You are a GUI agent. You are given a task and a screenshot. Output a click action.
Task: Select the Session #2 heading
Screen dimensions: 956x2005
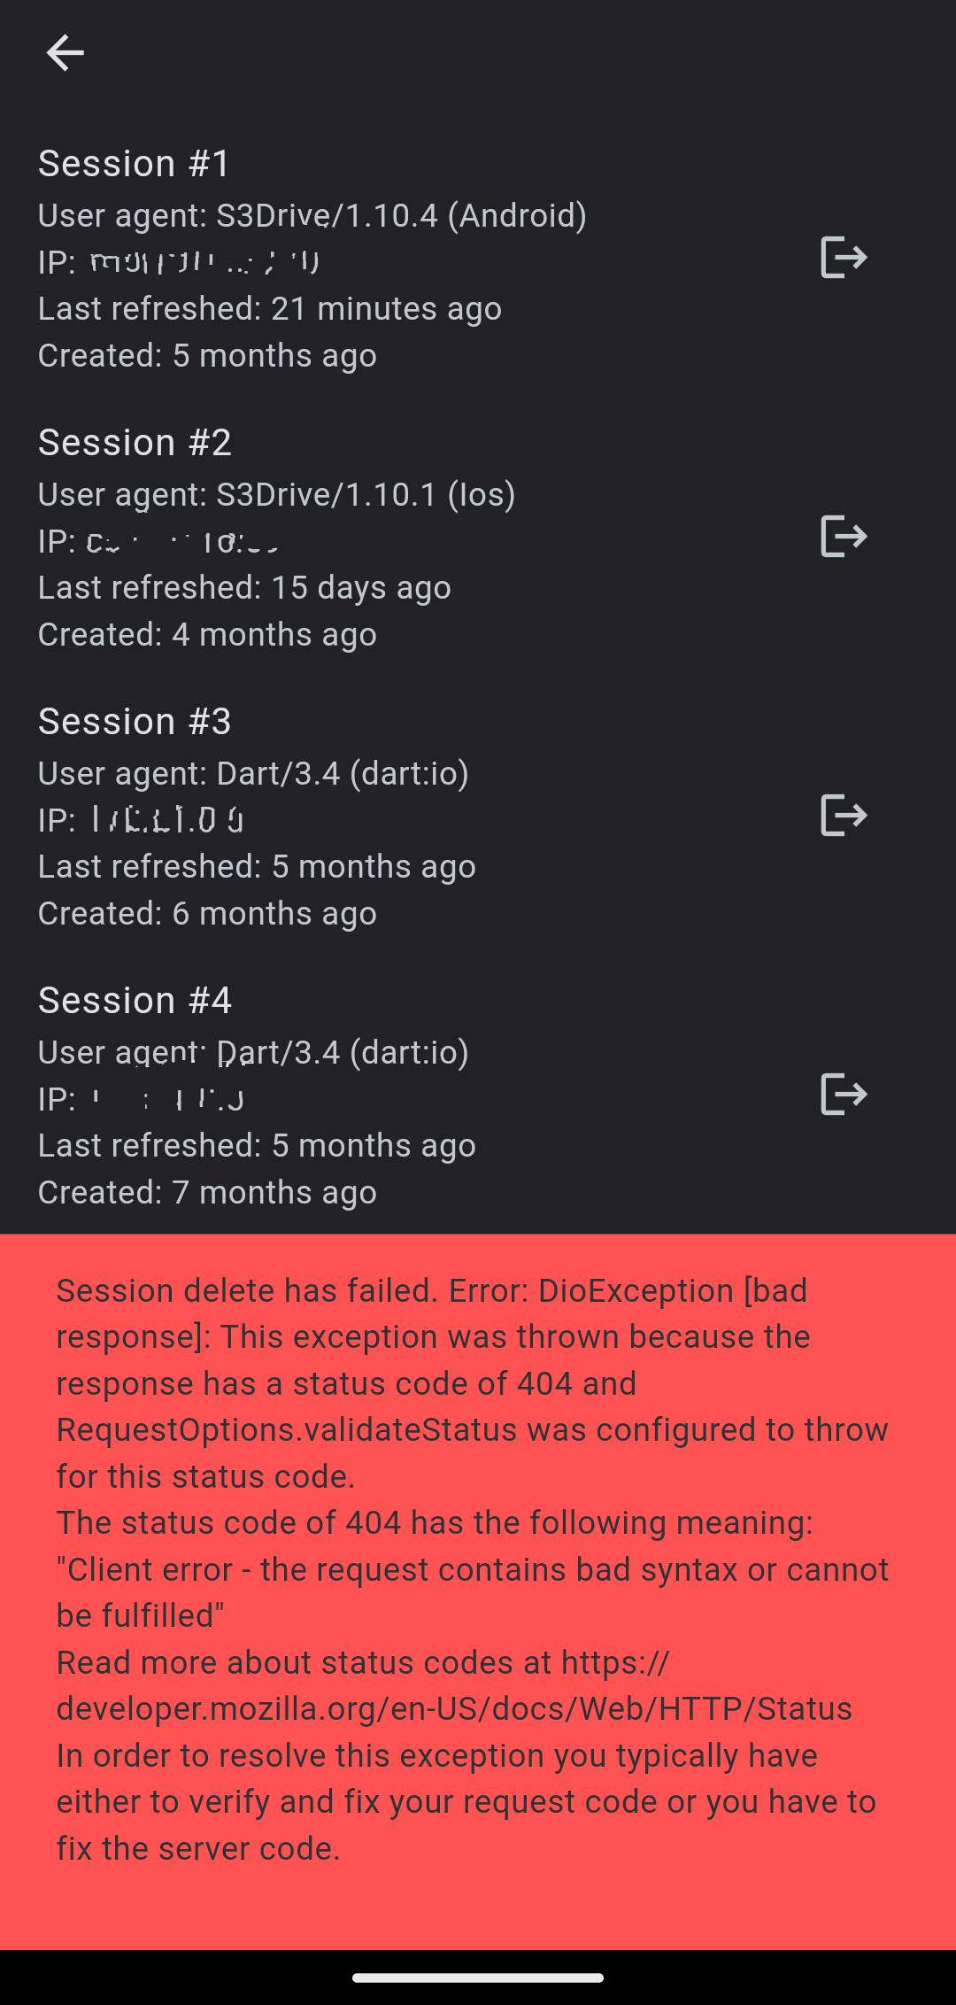point(135,442)
